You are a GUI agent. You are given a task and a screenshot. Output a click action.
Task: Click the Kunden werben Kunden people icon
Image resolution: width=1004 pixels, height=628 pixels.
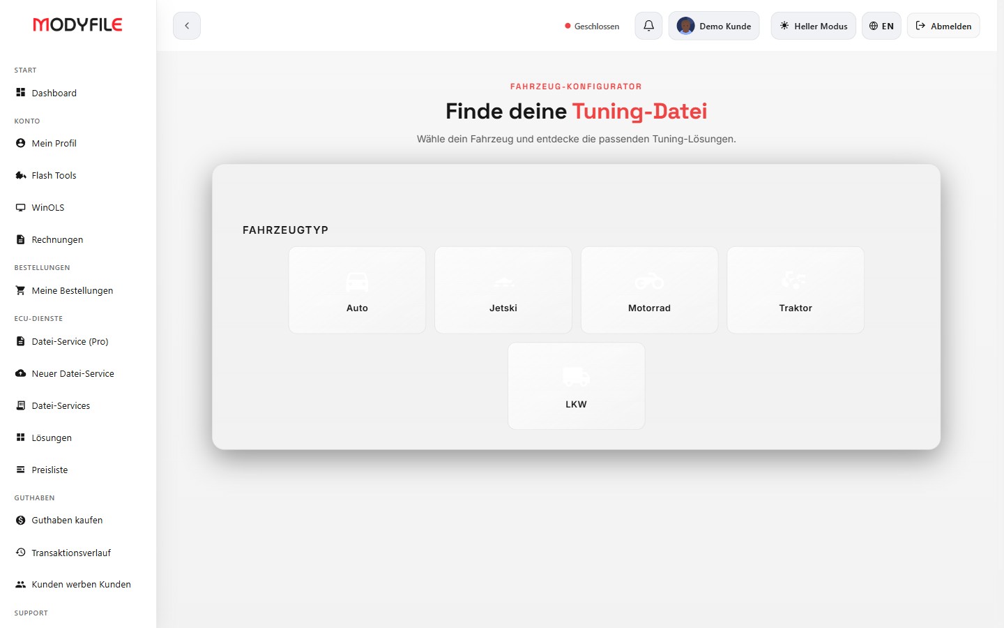[x=21, y=584]
